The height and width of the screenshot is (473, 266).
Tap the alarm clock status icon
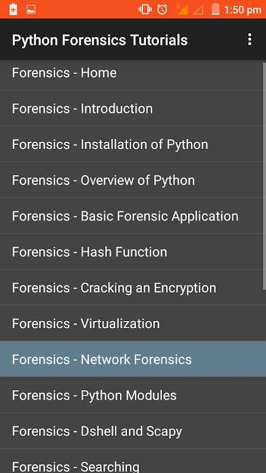[162, 9]
